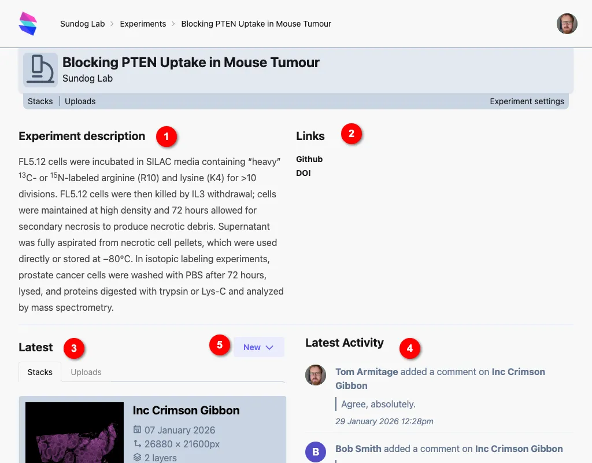Click the colorful app logo top left

point(28,23)
